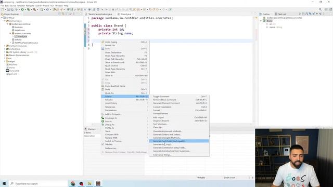The height and width of the screenshot is (187, 333).
Task: Select the dataAccess package
Action: click(x=19, y=30)
